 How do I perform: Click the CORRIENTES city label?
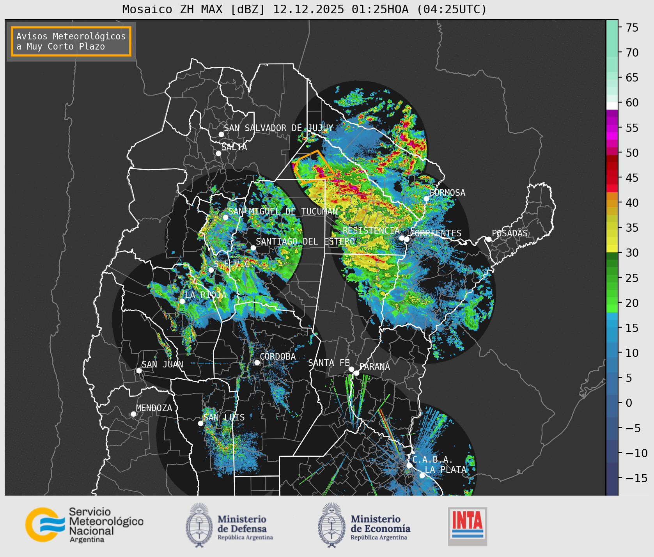pos(436,233)
